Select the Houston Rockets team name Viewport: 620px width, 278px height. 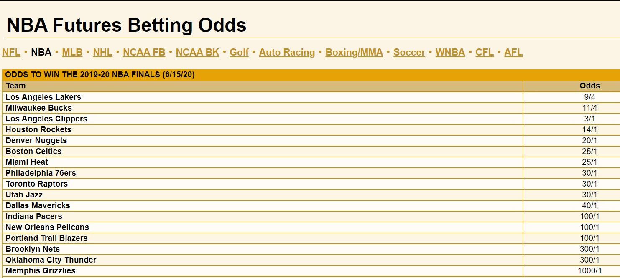[38, 129]
